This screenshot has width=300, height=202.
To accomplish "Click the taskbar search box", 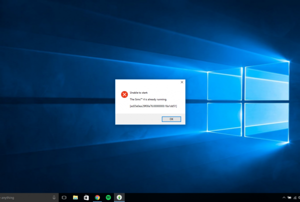I will 28,197.
